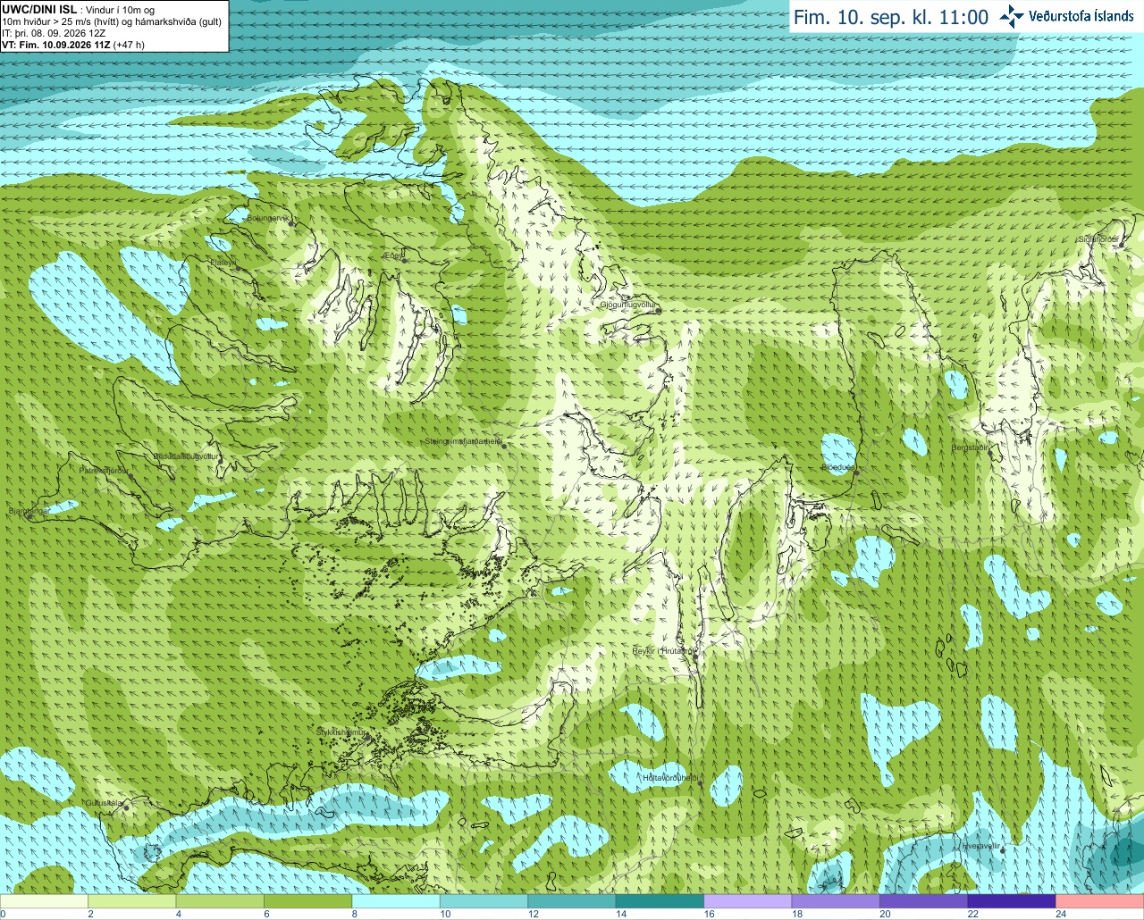Select the Gjögurflugvöllur station dot
Image resolution: width=1144 pixels, height=920 pixels.
[x=658, y=310]
